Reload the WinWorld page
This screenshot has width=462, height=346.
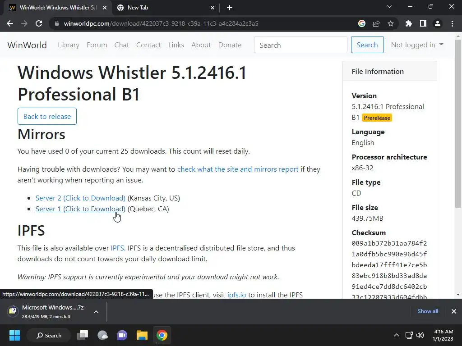tap(39, 23)
